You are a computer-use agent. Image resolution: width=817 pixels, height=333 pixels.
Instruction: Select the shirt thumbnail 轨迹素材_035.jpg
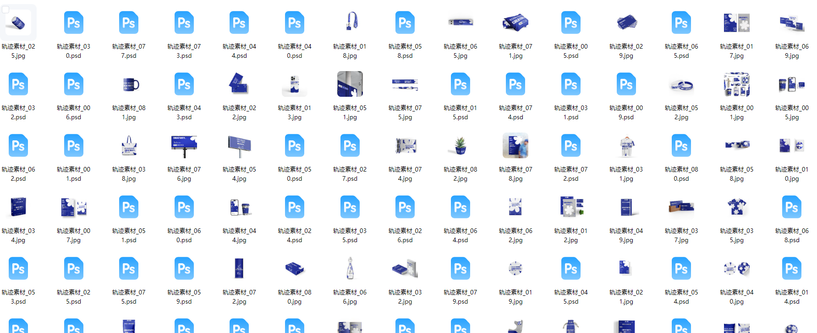[x=737, y=207]
